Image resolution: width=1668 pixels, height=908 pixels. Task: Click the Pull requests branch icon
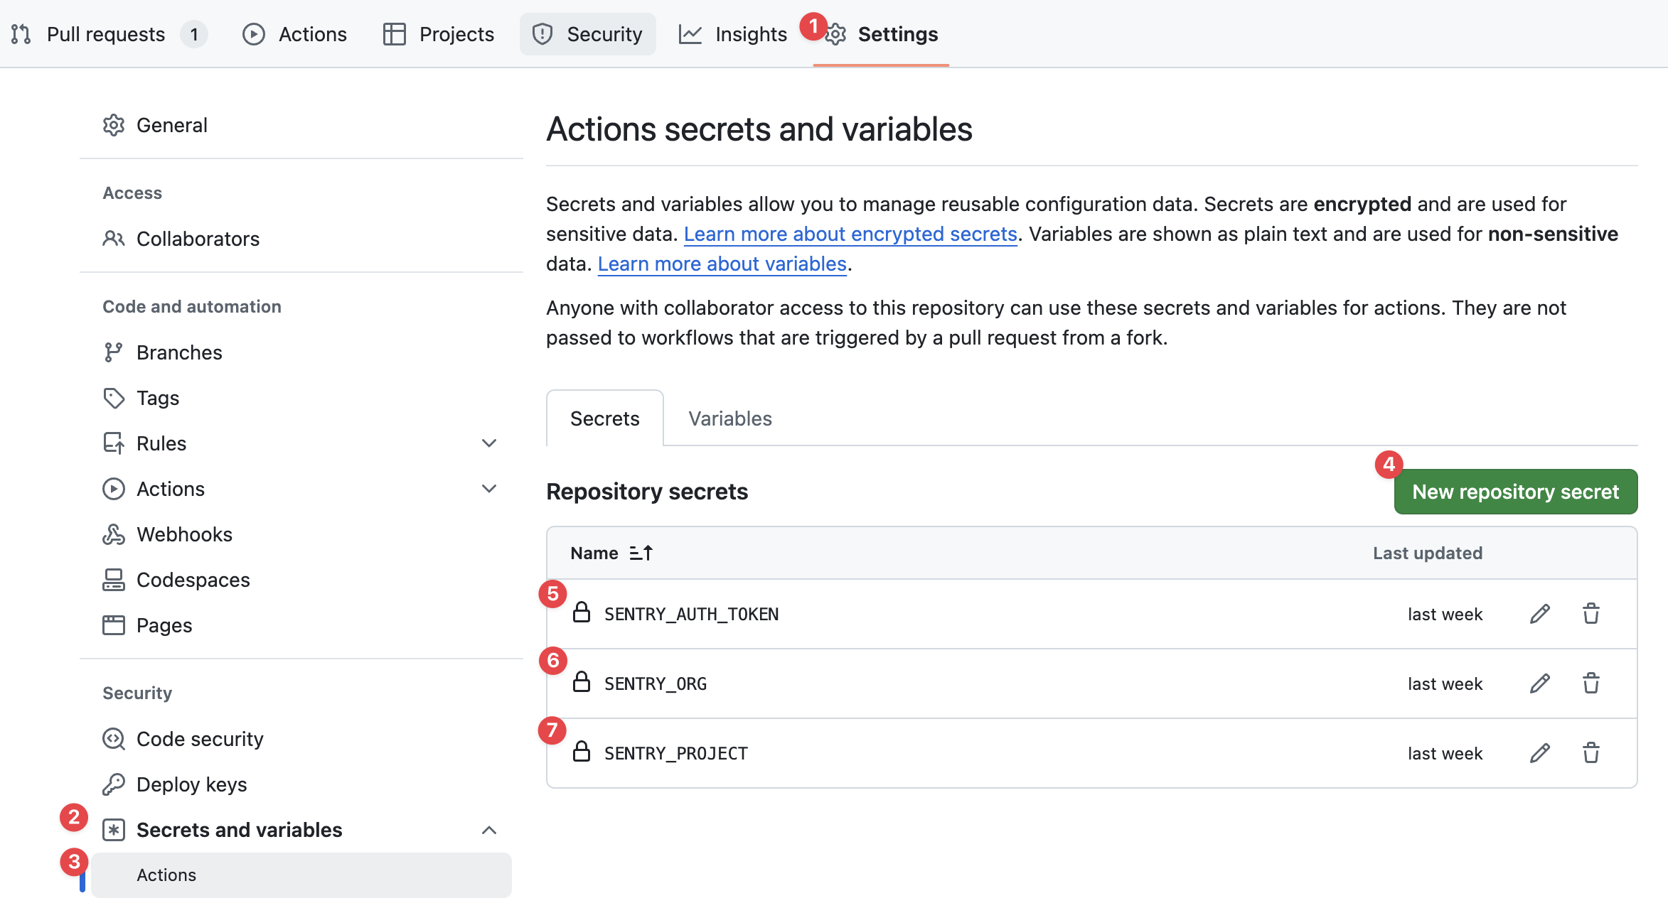(21, 33)
